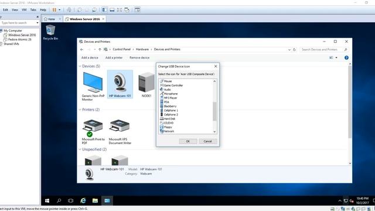The width and height of the screenshot is (375, 211).
Task: Collapse the Unspecified (2) section
Action: point(80,149)
